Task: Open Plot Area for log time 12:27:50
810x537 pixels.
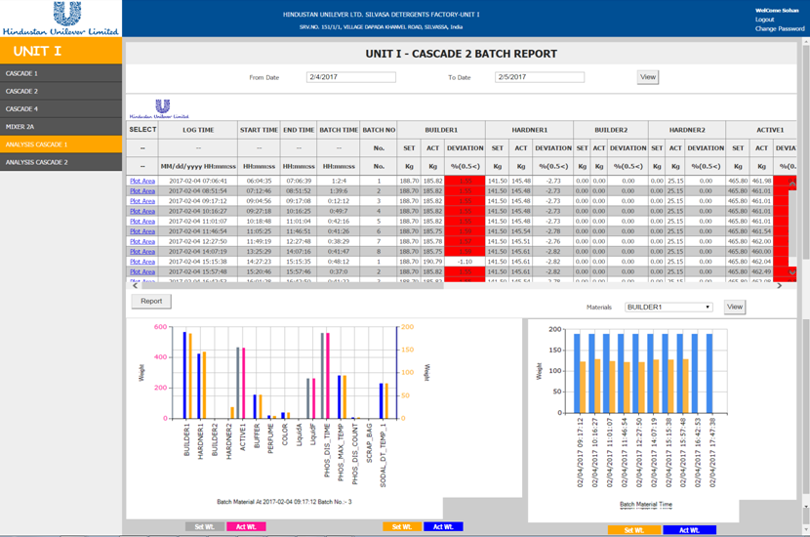Action: (x=142, y=241)
